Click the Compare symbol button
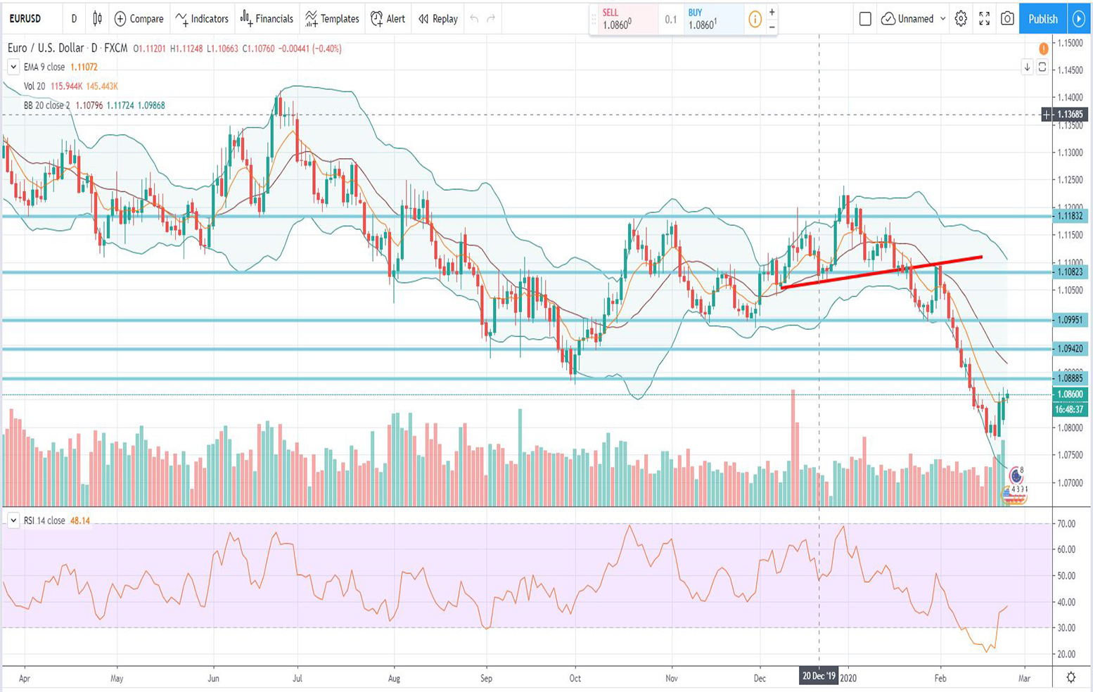This screenshot has width=1093, height=692. coord(139,19)
